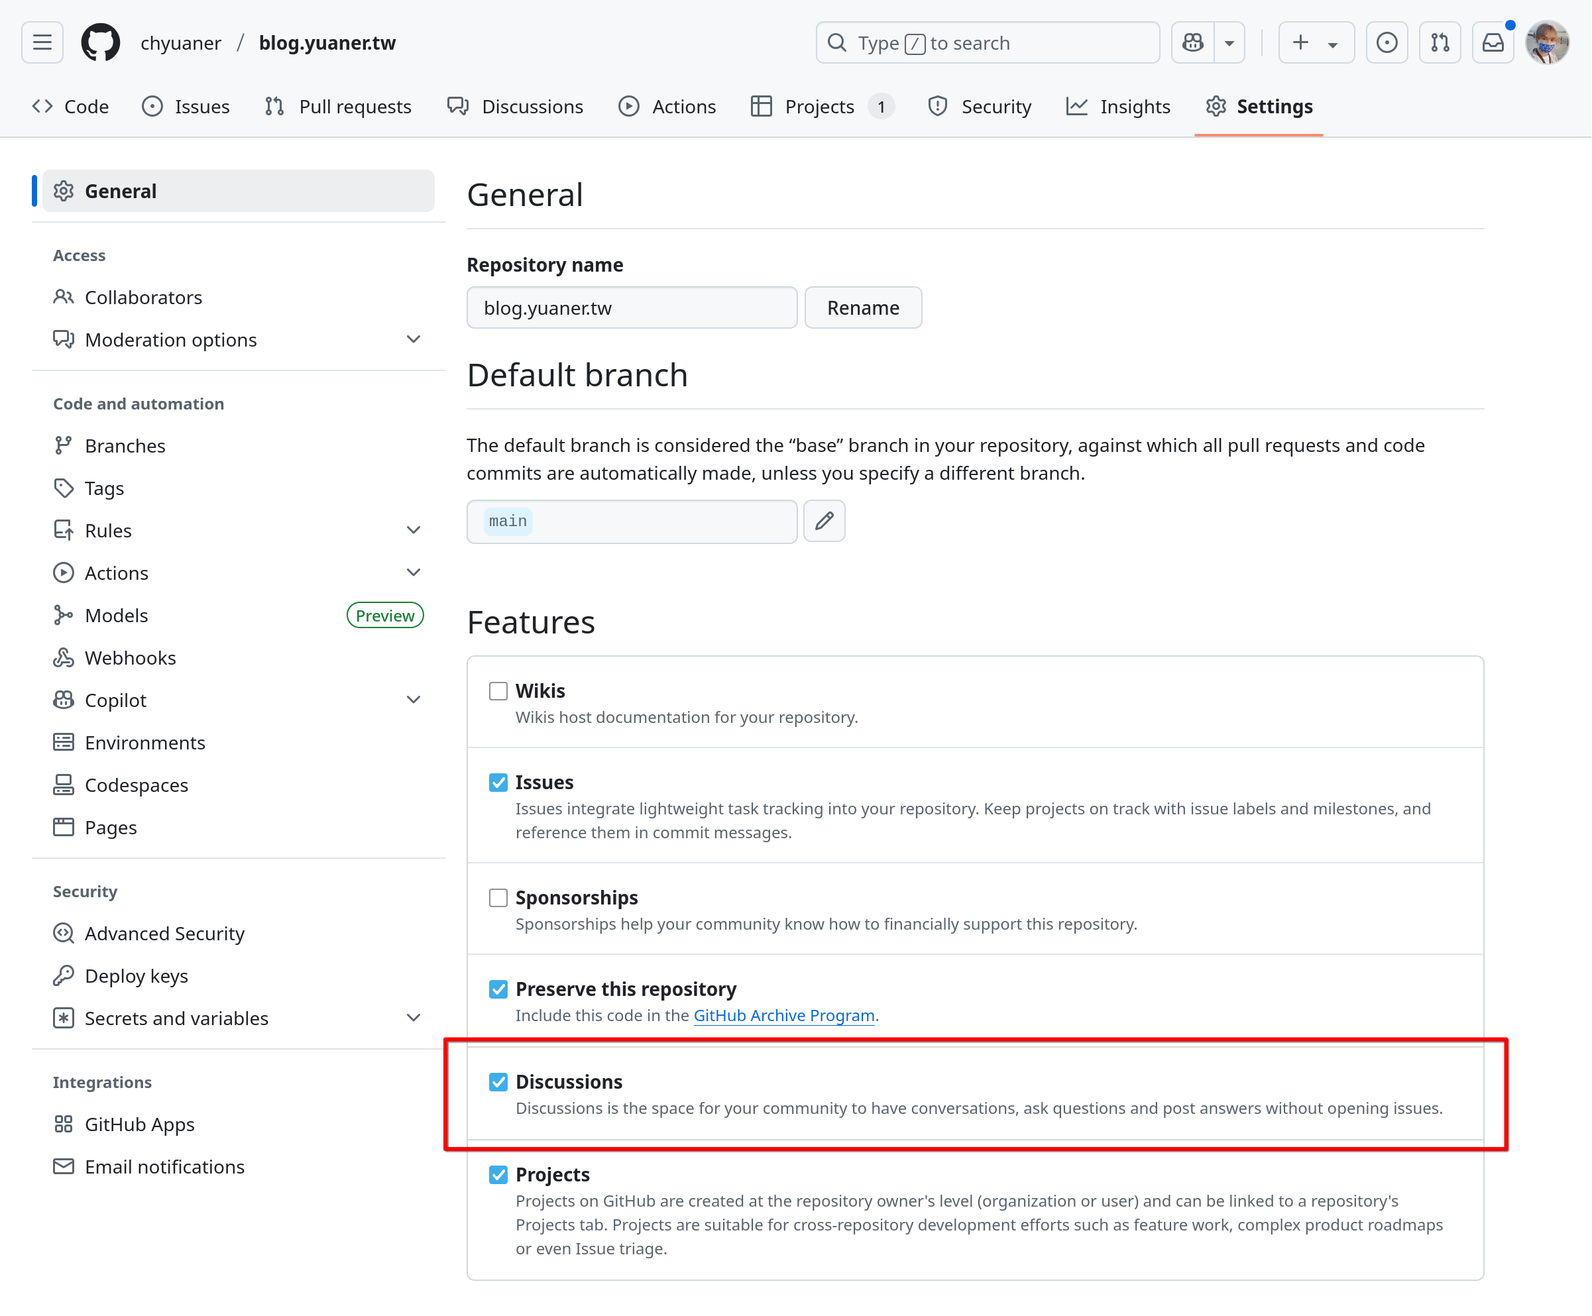The width and height of the screenshot is (1592, 1316).
Task: Switch to the Pull requests tab
Action: [x=338, y=106]
